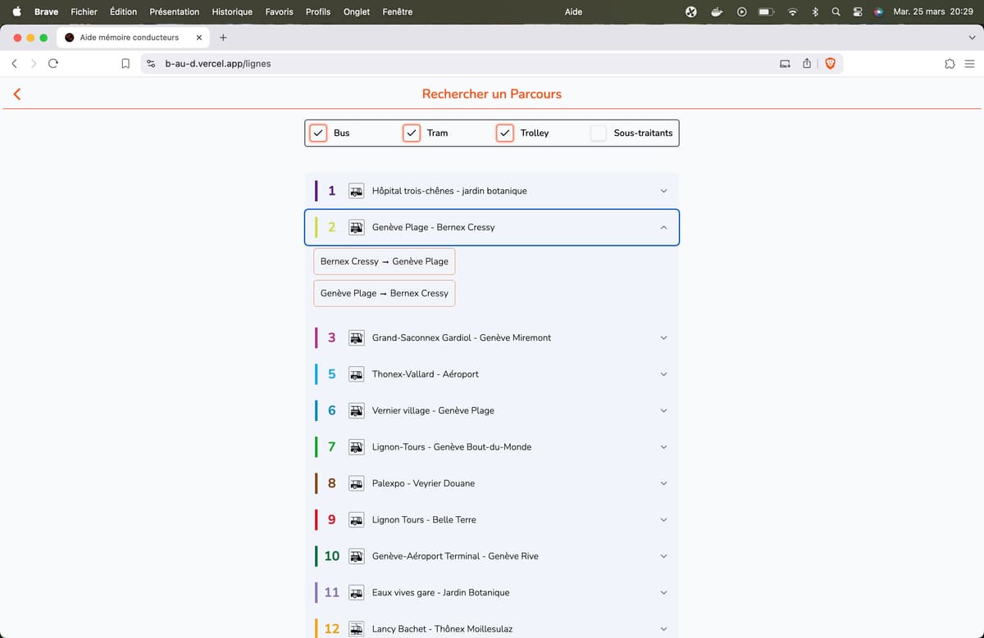Open a new browser tab
The width and height of the screenshot is (984, 638).
point(223,38)
